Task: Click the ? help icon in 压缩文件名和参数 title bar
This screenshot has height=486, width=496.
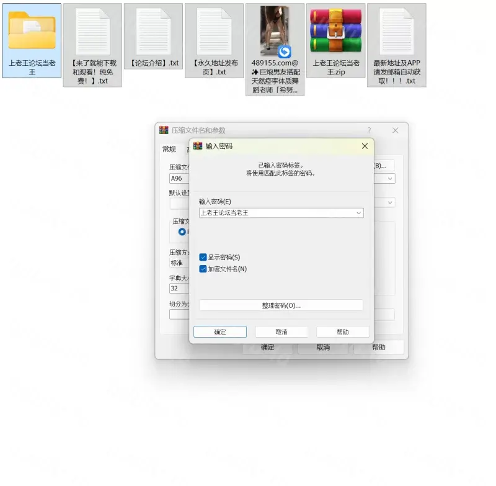Action: pyautogui.click(x=369, y=130)
